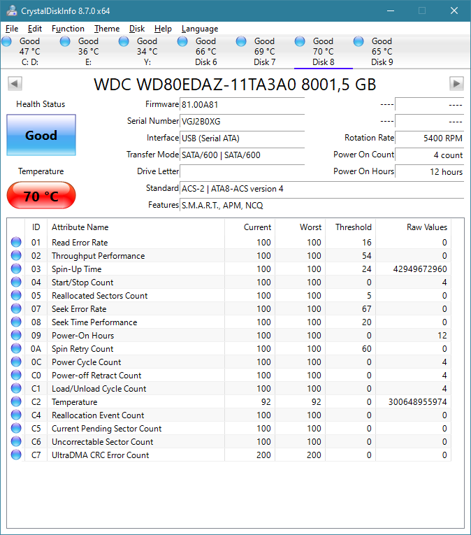Click status icon of Reallocation Event Count
Image resolution: width=471 pixels, height=535 pixels.
16,415
